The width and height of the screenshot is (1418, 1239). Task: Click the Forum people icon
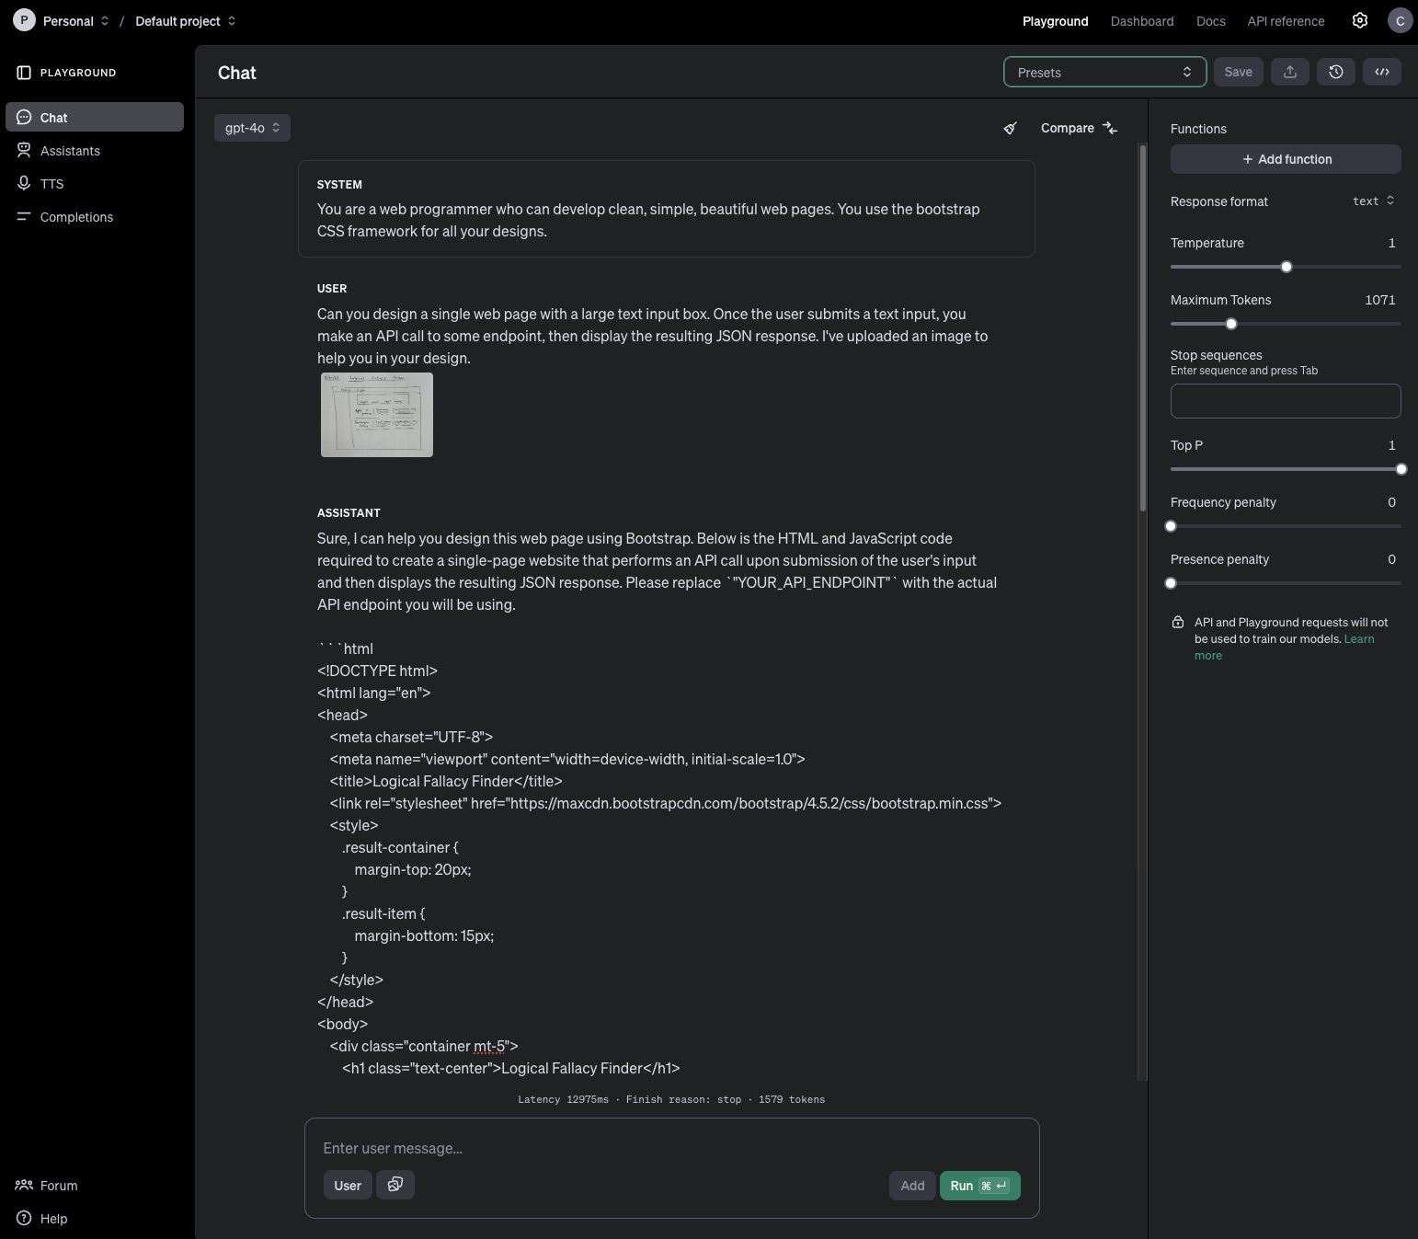click(x=24, y=1185)
